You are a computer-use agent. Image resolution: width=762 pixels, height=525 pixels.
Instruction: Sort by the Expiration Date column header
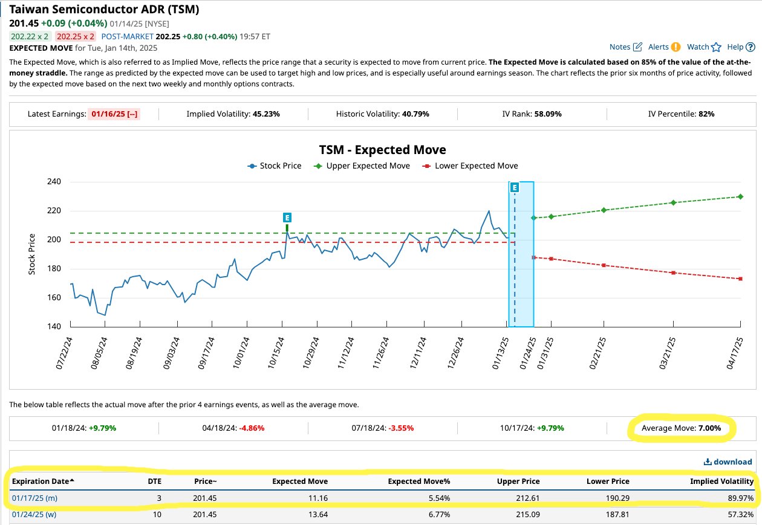44,482
